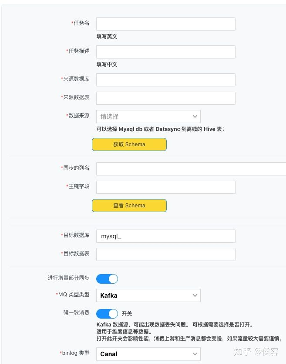Click the 同步的列名 input field

click(191, 169)
